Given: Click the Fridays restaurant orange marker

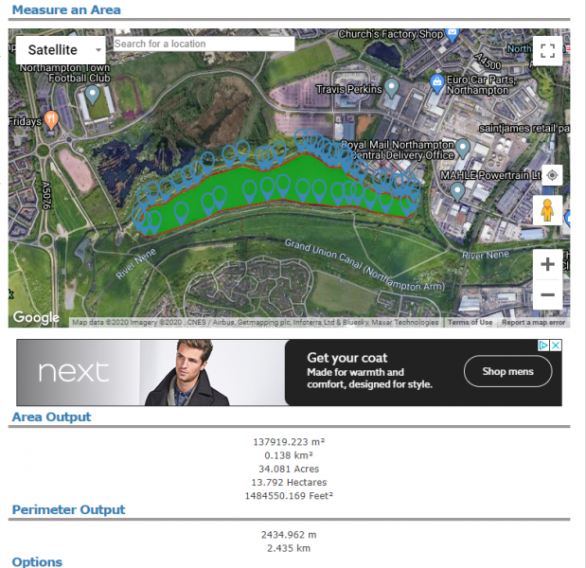Looking at the screenshot, I should pyautogui.click(x=51, y=120).
